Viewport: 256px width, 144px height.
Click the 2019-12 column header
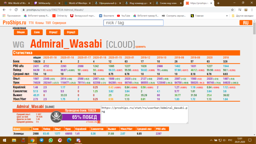(145, 58)
